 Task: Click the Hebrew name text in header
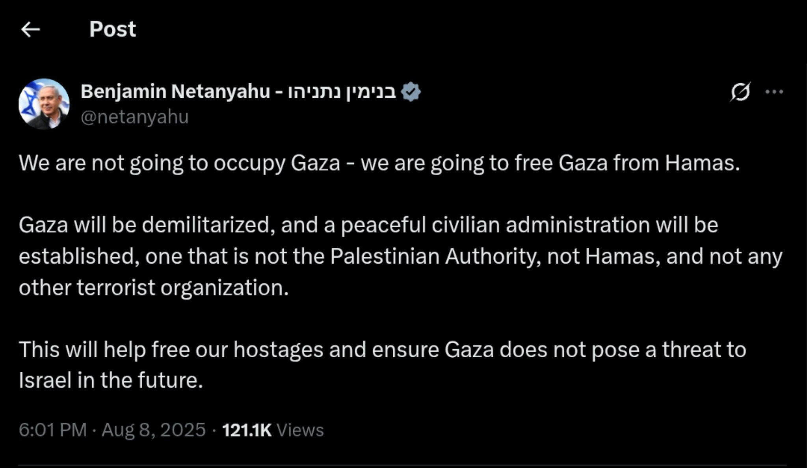(342, 92)
